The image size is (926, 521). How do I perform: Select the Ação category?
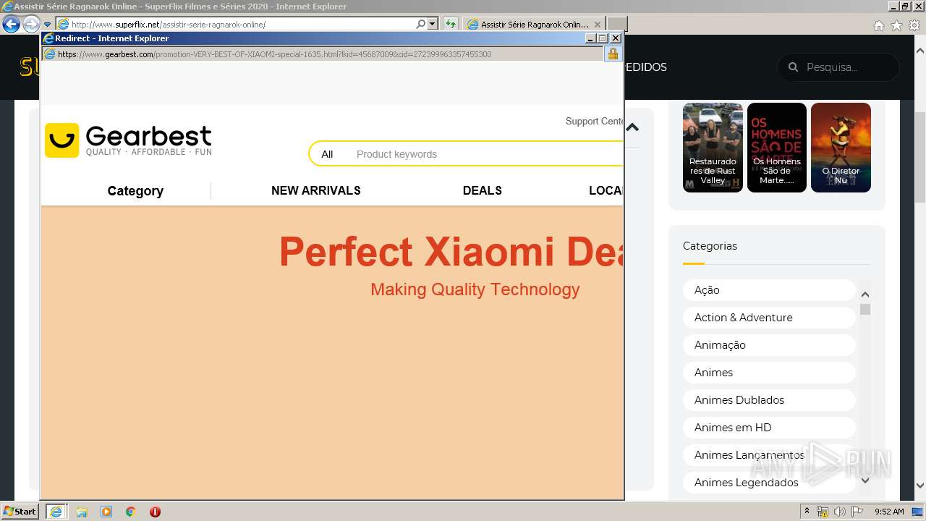click(x=769, y=289)
